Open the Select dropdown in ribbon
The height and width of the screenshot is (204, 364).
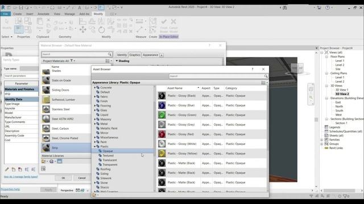tap(7, 37)
